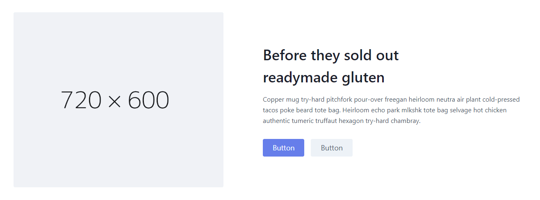
Task: Click the heading line "Before they sold out"
Action: (x=330, y=55)
